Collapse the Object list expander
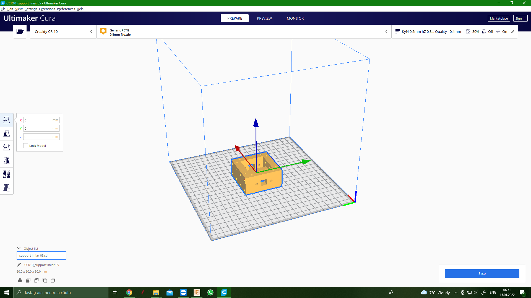 [x=19, y=248]
